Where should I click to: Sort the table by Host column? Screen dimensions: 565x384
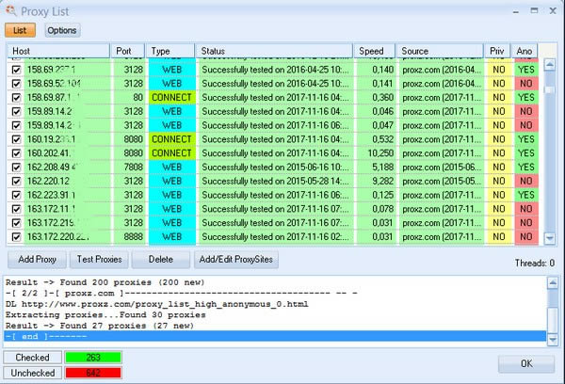58,50
